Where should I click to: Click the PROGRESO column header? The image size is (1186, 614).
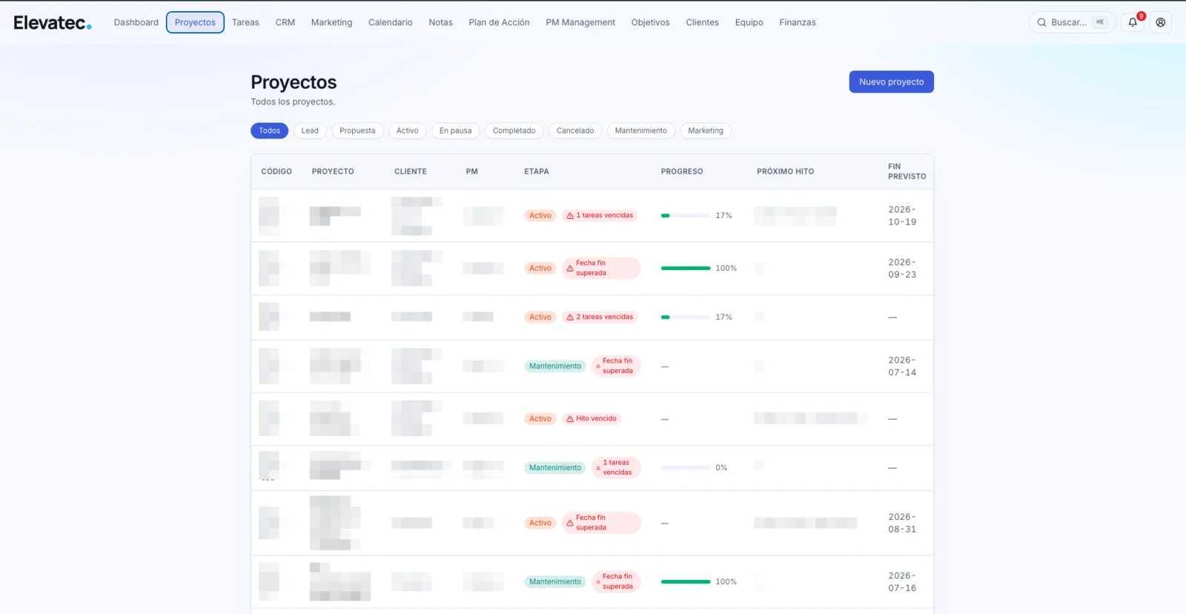click(682, 171)
